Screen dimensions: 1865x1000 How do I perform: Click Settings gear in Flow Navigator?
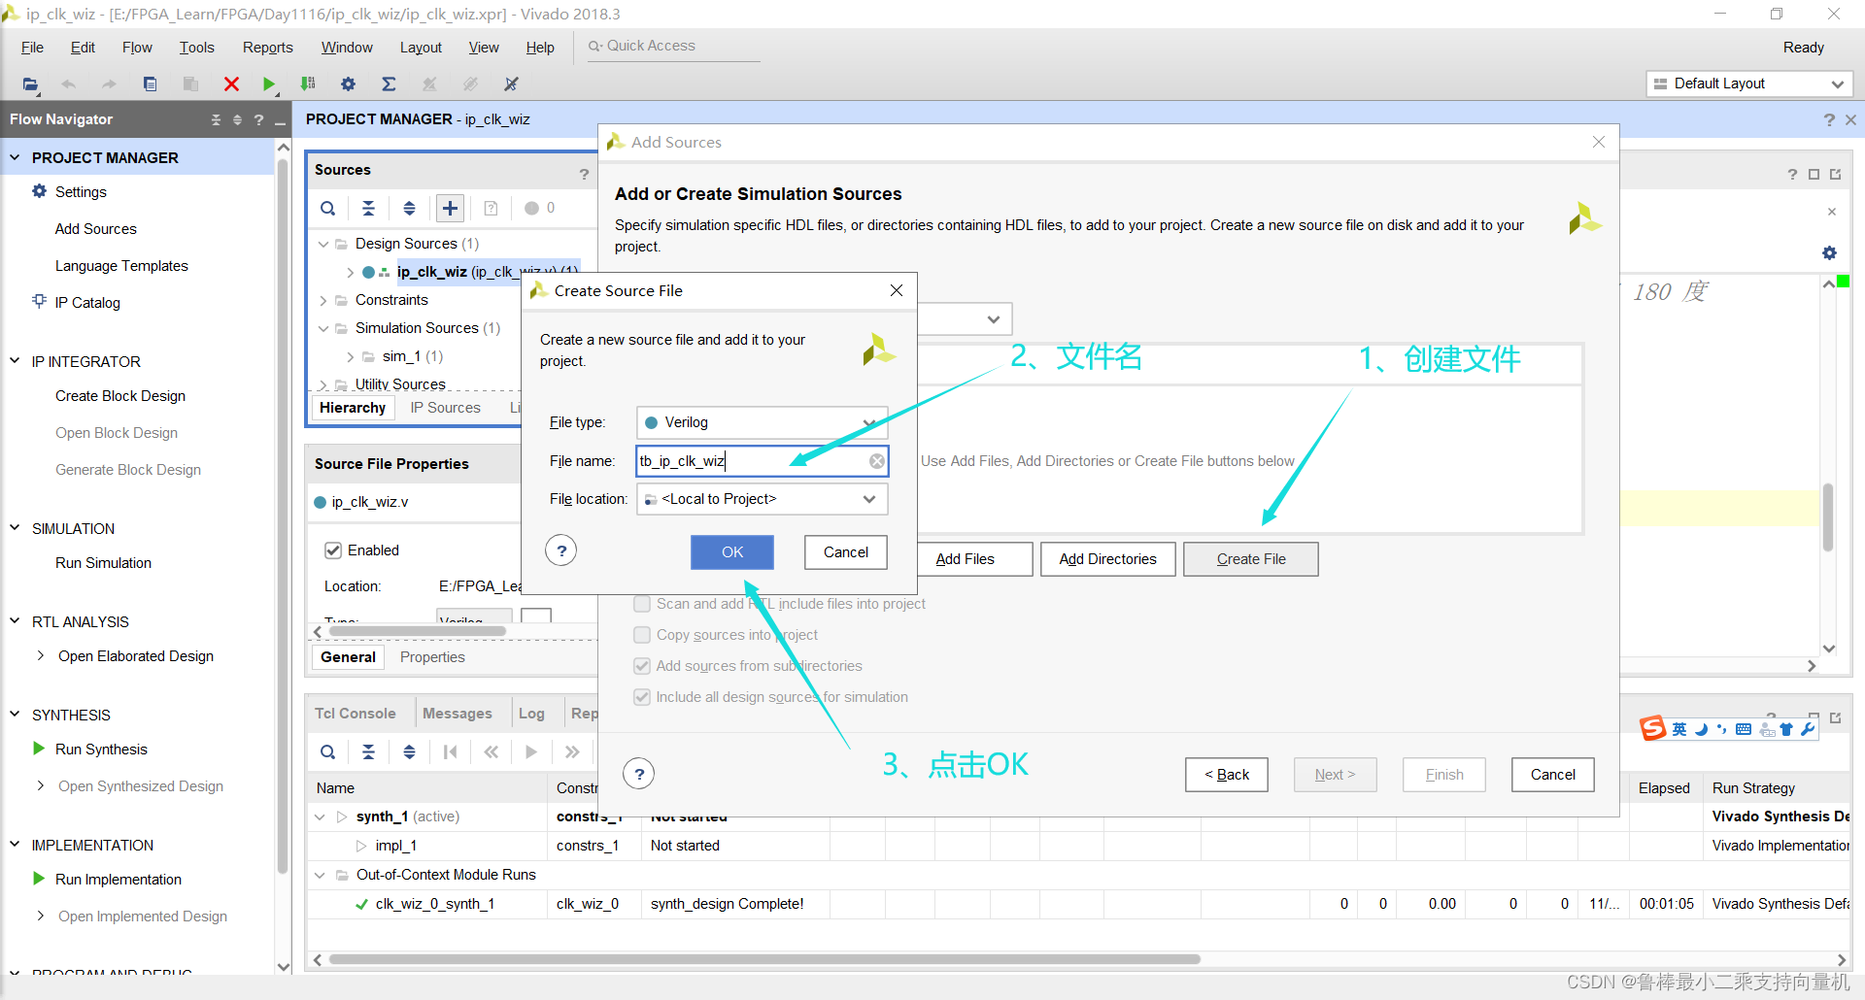click(39, 191)
